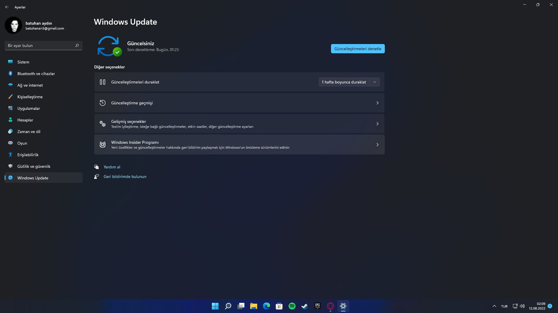This screenshot has height=313, width=558.
Task: Select Hesaplar in the sidebar
Action: pyautogui.click(x=25, y=120)
